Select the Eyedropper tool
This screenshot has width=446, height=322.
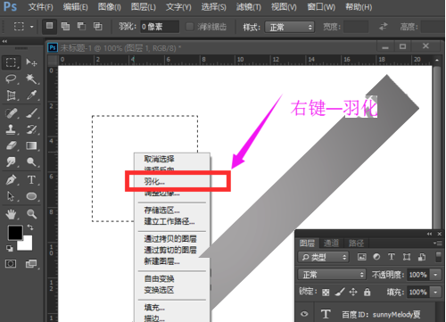coord(31,95)
